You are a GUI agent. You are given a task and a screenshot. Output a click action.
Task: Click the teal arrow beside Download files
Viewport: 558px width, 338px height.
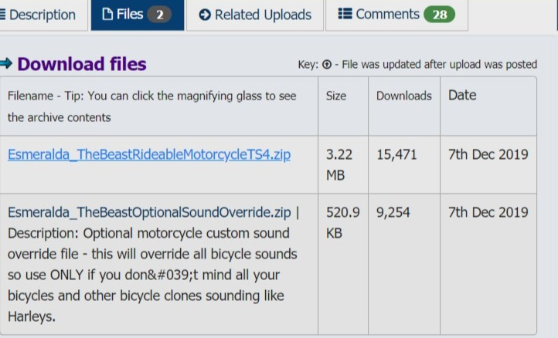pyautogui.click(x=6, y=63)
